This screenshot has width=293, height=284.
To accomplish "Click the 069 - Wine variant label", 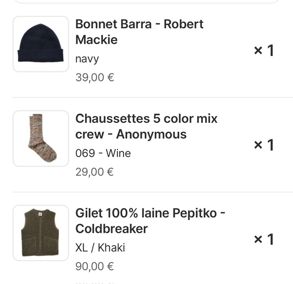I will click(103, 153).
